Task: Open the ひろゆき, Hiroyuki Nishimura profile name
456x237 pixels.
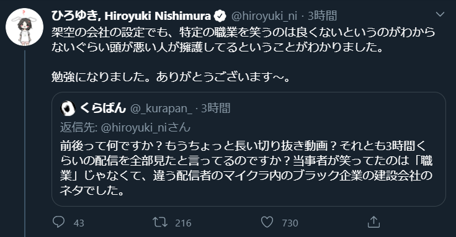Action: tap(131, 16)
